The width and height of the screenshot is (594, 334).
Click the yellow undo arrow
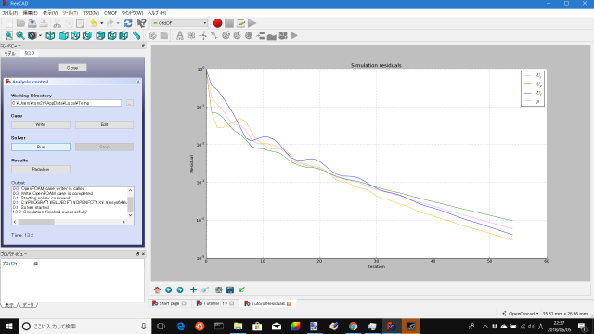point(94,23)
